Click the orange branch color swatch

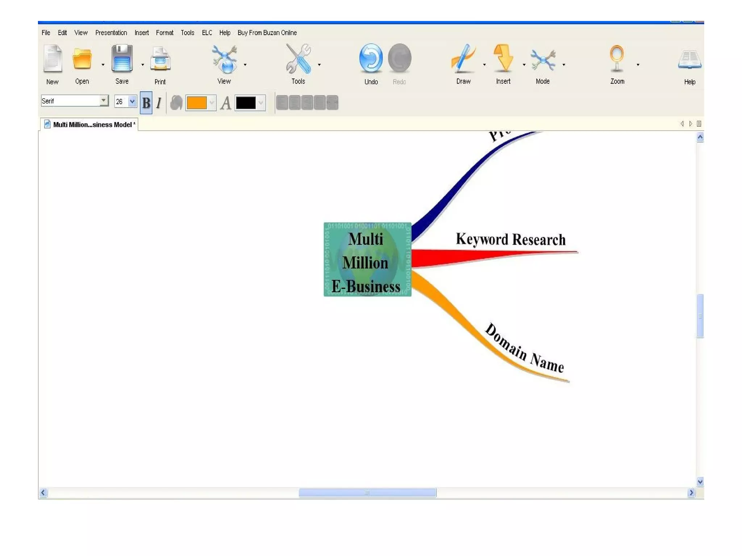tap(197, 103)
